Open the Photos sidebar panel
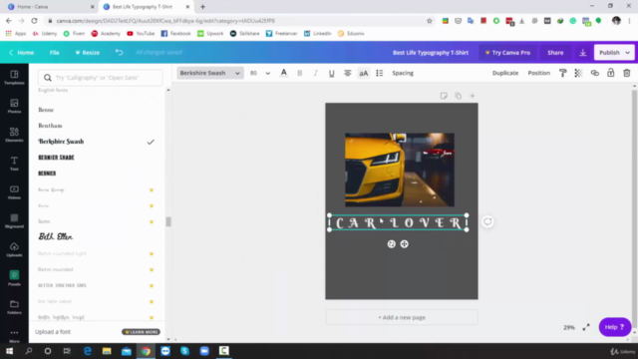Viewport: 638px width, 359px height. (x=14, y=106)
